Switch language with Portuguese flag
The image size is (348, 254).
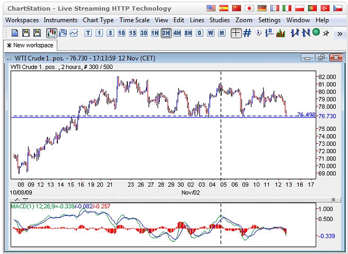click(x=312, y=8)
